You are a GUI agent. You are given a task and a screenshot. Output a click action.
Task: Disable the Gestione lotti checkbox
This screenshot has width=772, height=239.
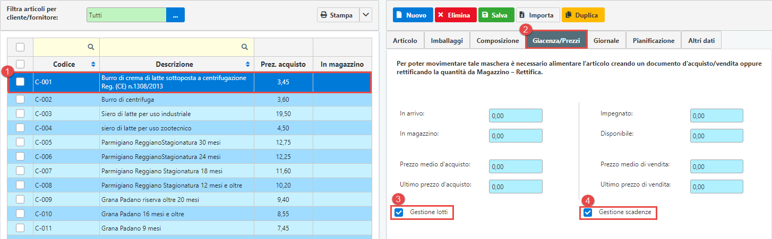tap(399, 213)
